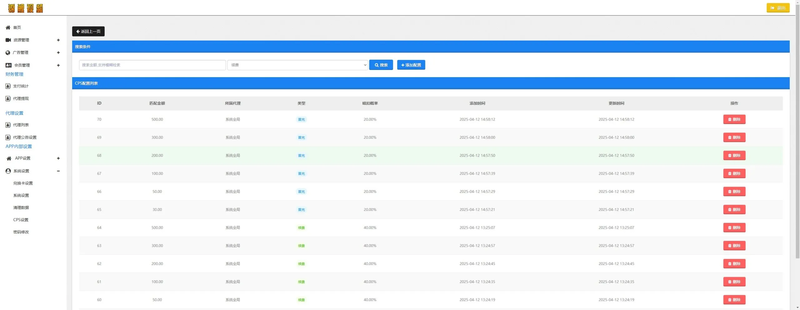Click the 更新时间 column header

coord(616,103)
